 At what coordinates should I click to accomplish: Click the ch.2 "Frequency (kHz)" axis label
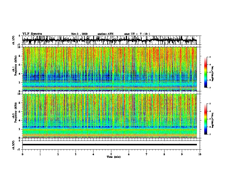point(16,113)
